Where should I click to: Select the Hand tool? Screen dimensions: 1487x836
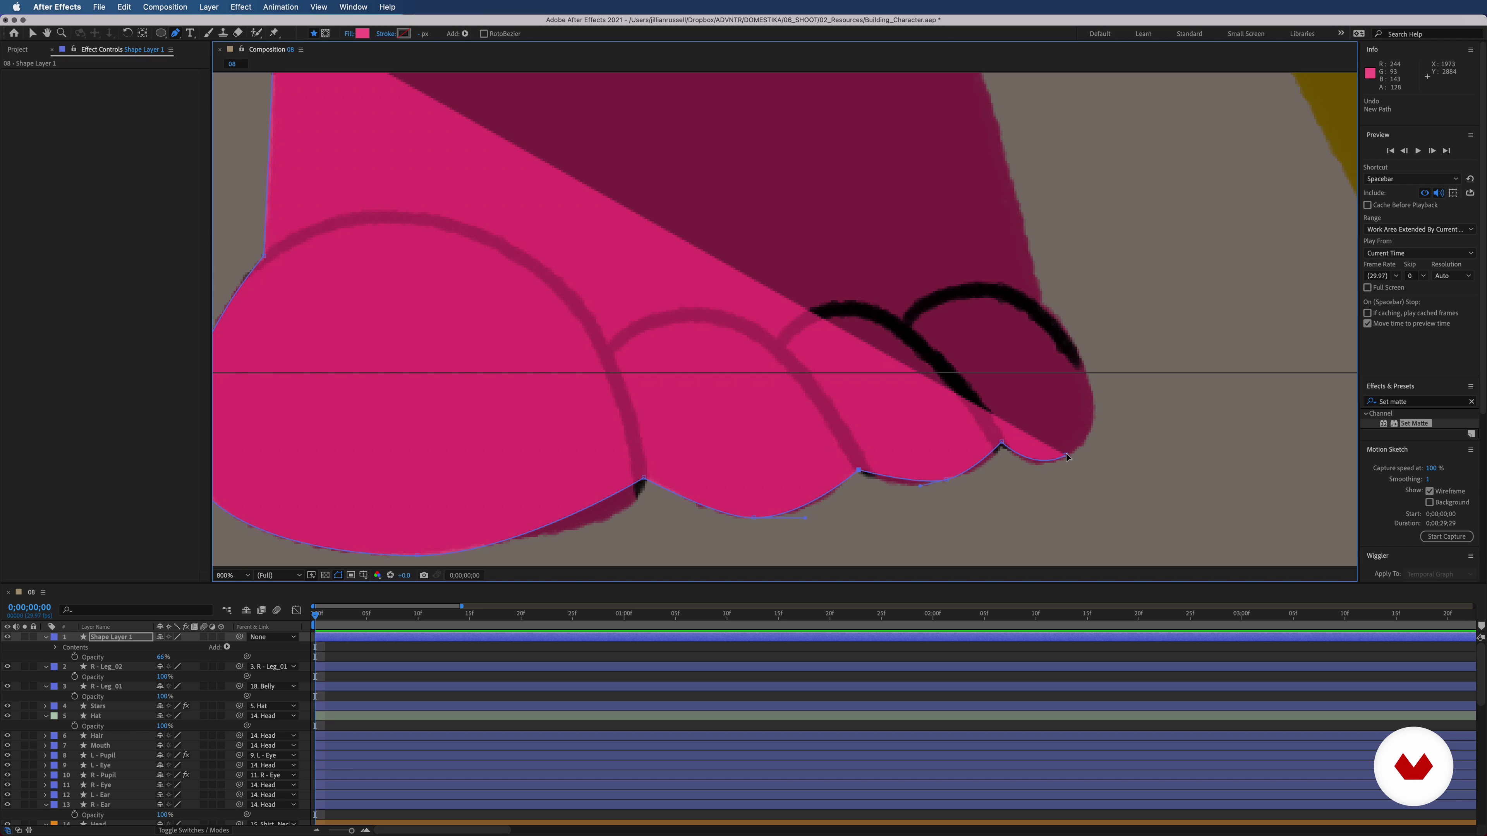pos(47,33)
